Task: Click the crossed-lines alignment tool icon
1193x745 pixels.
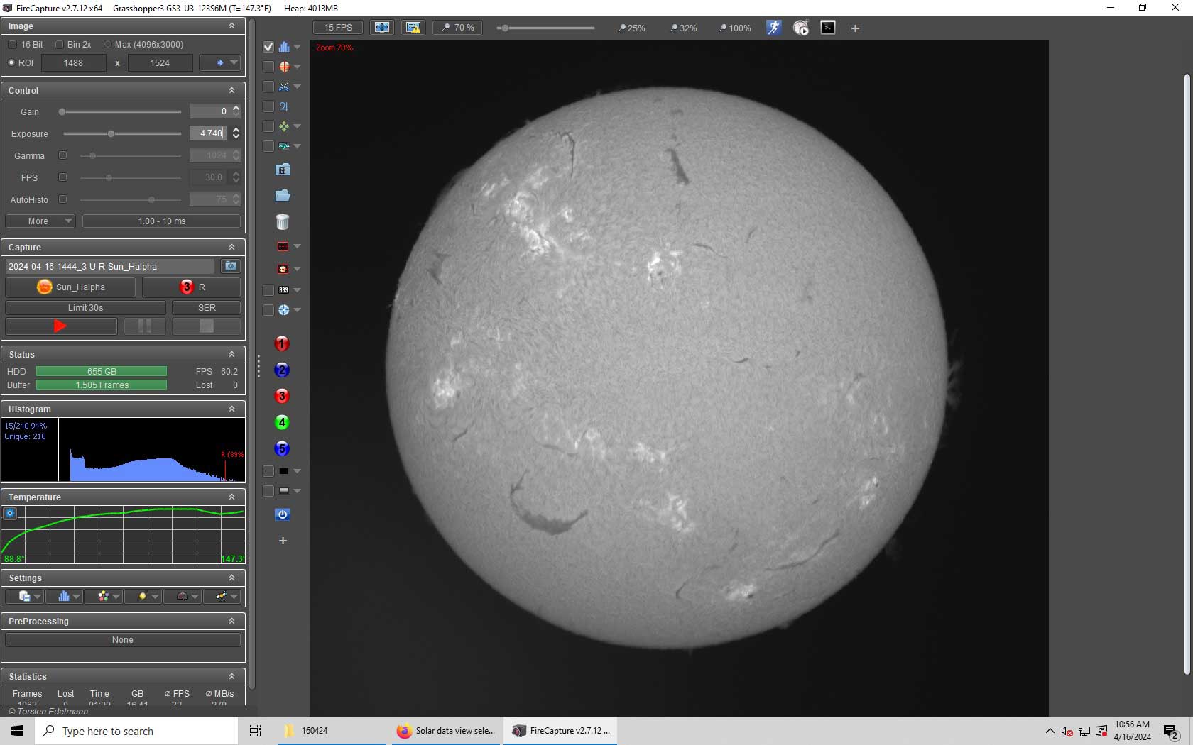Action: (x=283, y=87)
